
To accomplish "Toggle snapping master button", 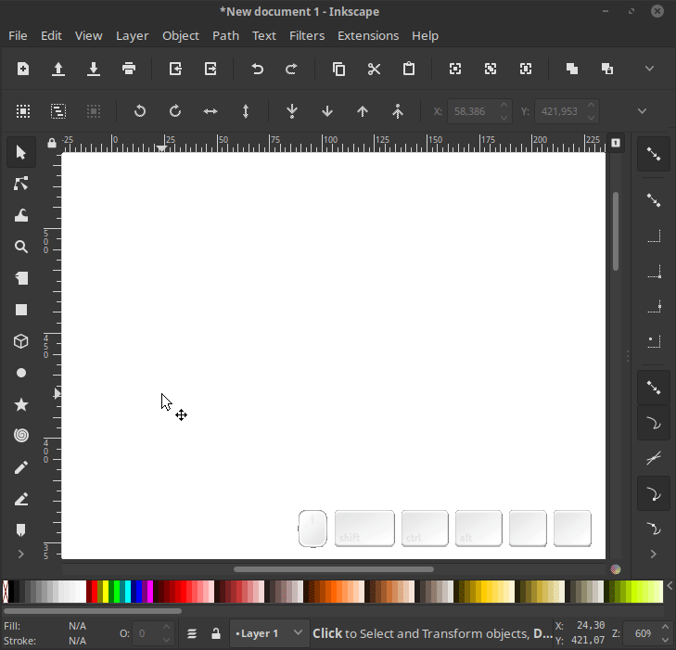I will [x=654, y=154].
